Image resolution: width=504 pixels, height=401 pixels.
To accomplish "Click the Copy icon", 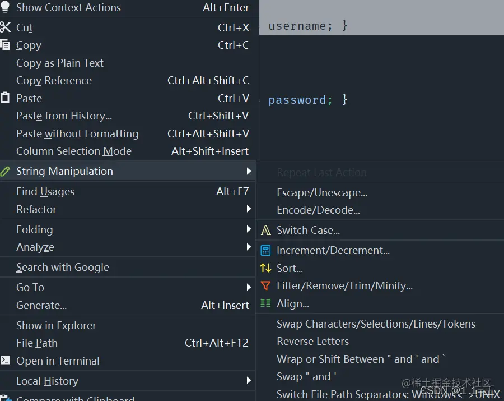I will 5,45.
